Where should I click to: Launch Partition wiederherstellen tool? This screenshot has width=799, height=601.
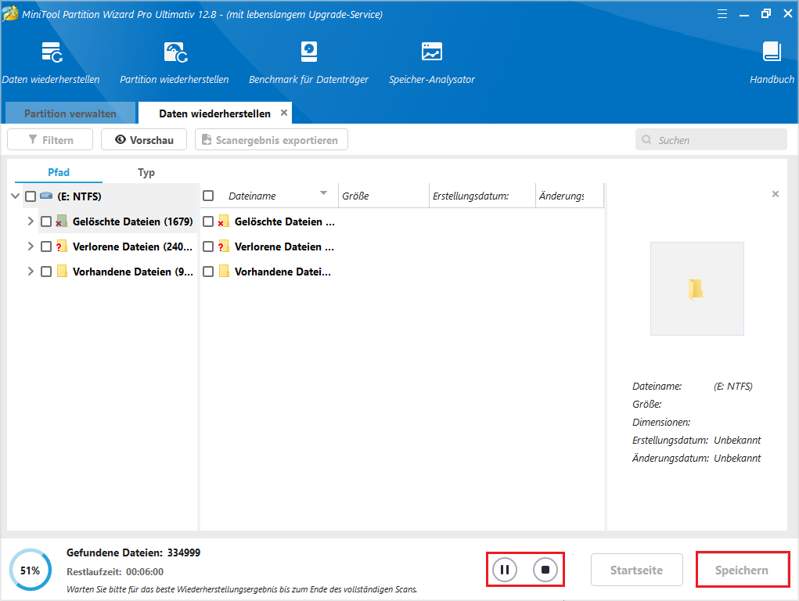tap(175, 52)
